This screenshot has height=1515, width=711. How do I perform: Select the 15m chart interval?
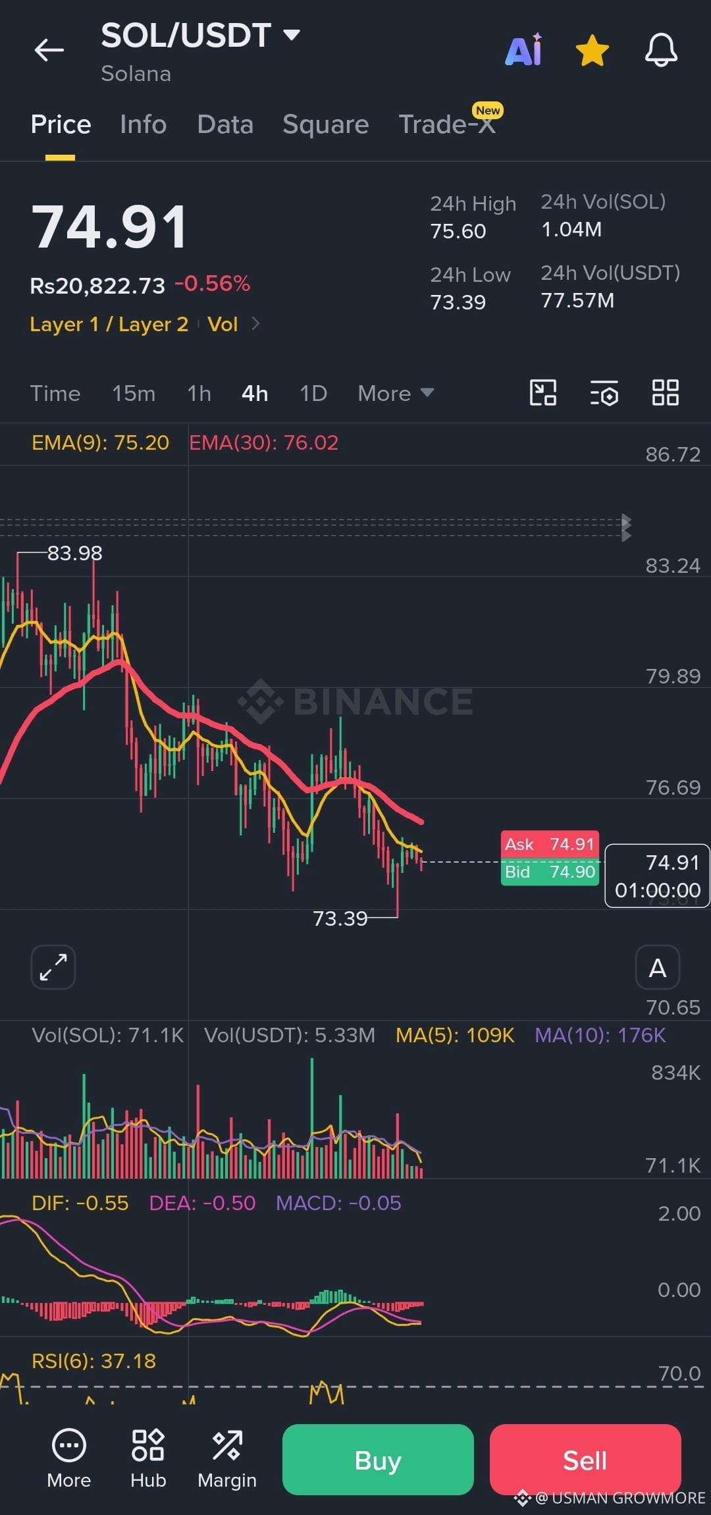point(134,394)
